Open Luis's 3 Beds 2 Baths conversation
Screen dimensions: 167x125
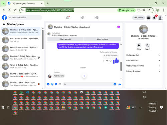tap(21, 40)
